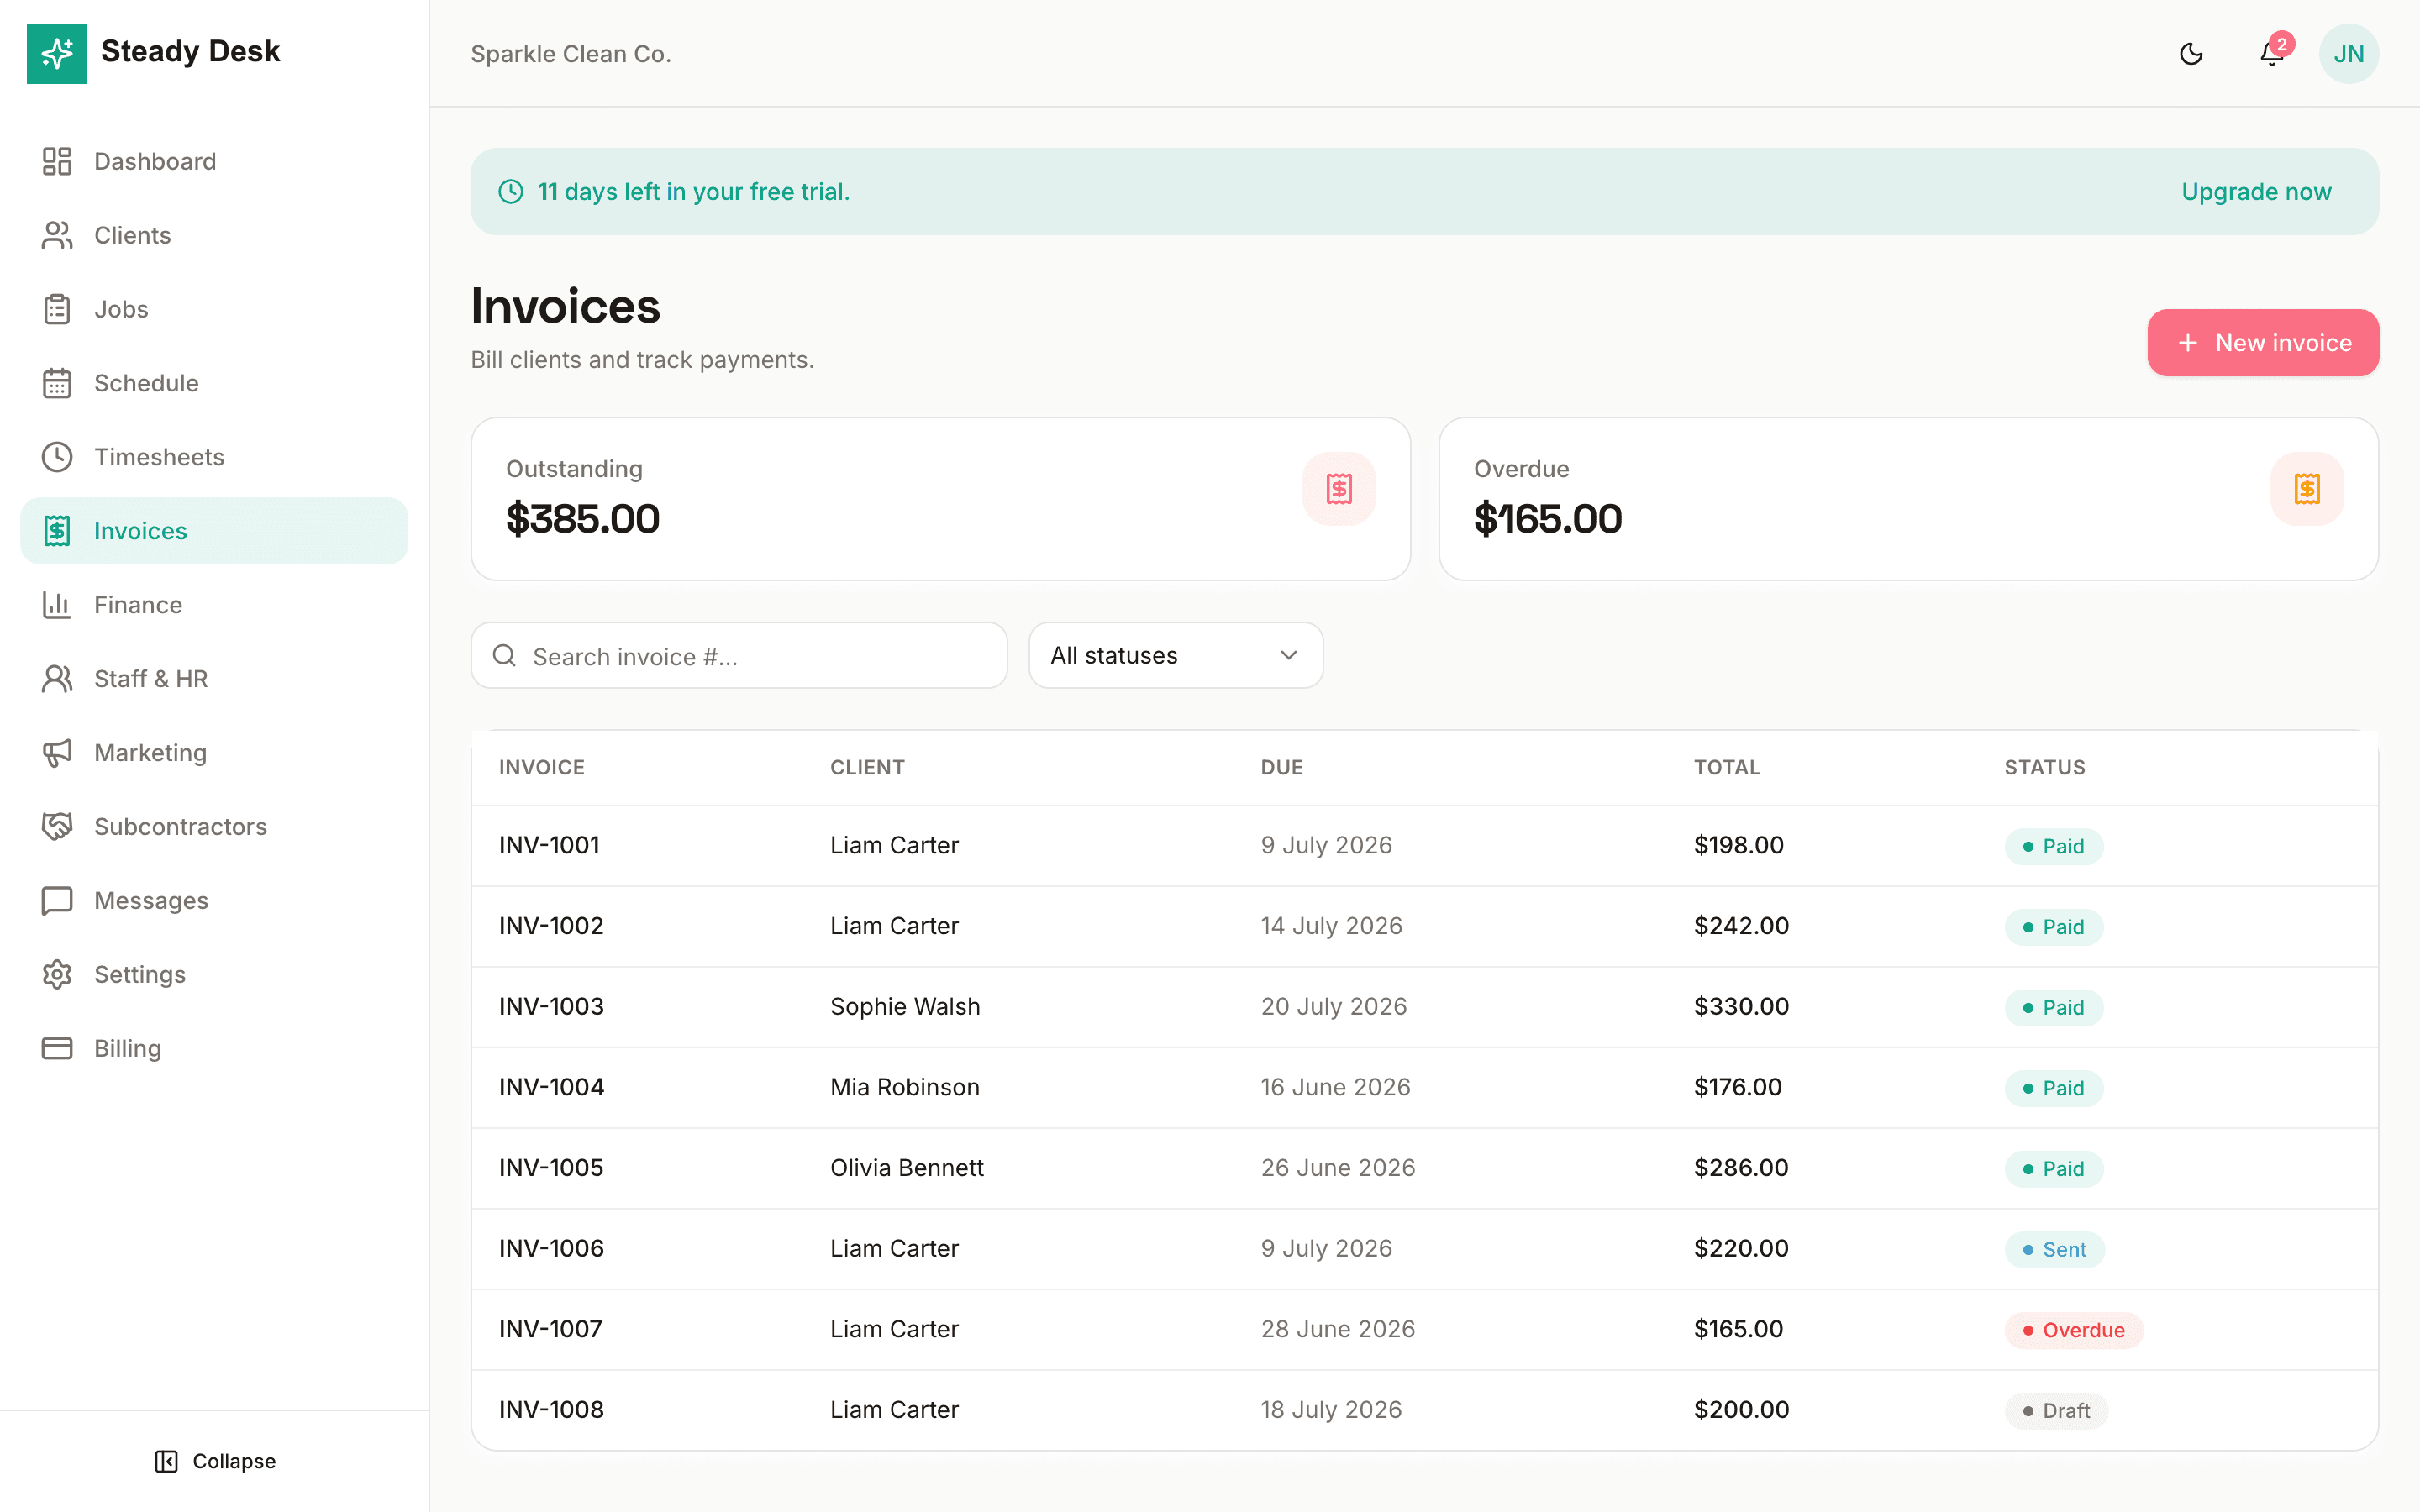Image resolution: width=2420 pixels, height=1512 pixels.
Task: Click the Sent badge on INV-1006
Action: click(2054, 1249)
